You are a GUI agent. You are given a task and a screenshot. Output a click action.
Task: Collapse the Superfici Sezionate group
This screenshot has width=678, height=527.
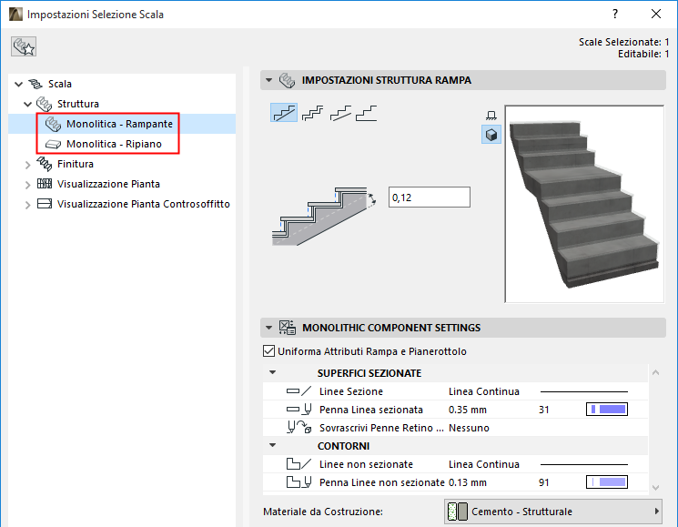click(272, 372)
